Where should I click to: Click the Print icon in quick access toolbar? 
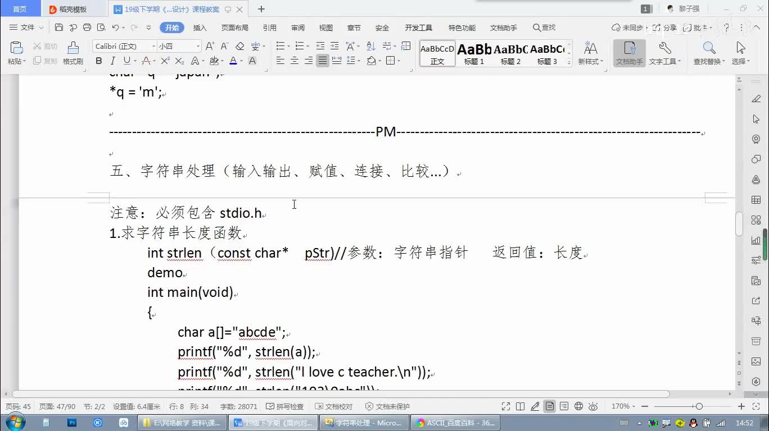pyautogui.click(x=87, y=27)
